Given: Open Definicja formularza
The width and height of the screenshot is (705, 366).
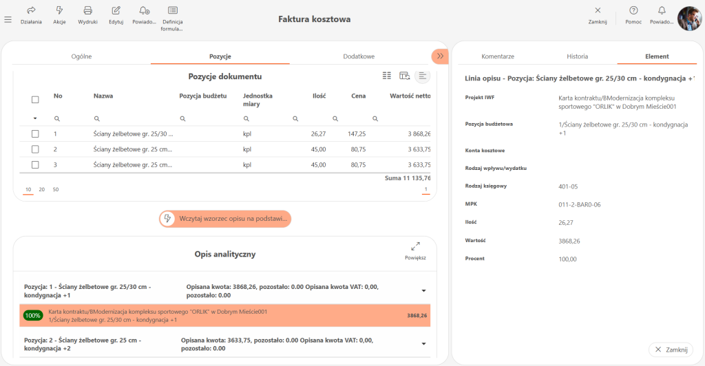Looking at the screenshot, I should click(x=172, y=19).
